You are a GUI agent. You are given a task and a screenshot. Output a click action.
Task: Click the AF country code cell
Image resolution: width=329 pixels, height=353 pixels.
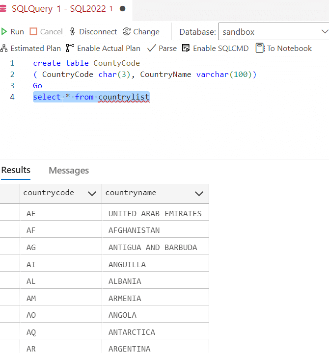click(31, 230)
